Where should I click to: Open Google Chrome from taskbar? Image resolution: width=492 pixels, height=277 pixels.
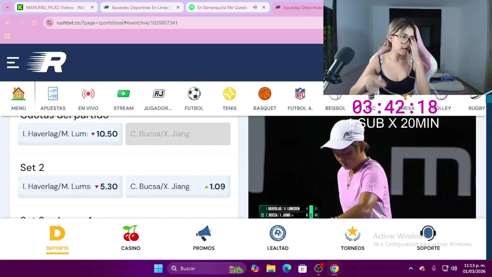334,269
